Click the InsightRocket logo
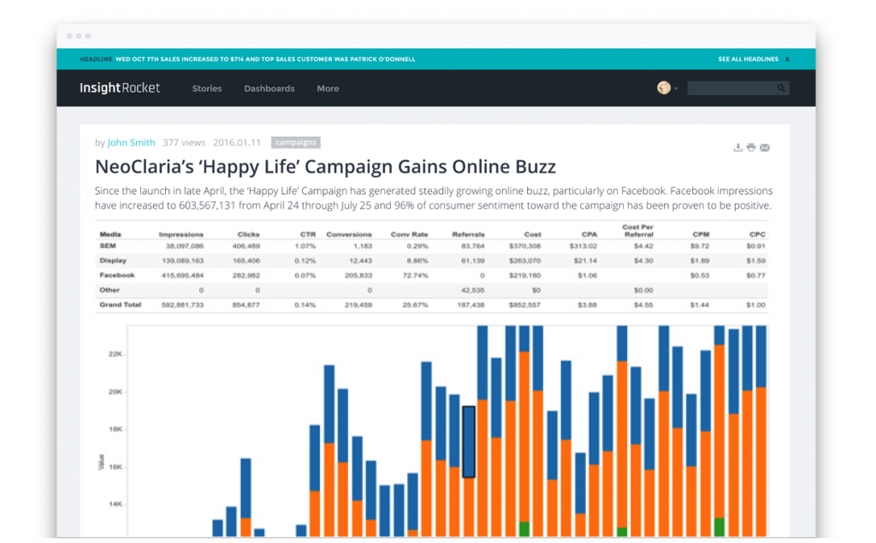876x543 pixels. pyautogui.click(x=119, y=87)
